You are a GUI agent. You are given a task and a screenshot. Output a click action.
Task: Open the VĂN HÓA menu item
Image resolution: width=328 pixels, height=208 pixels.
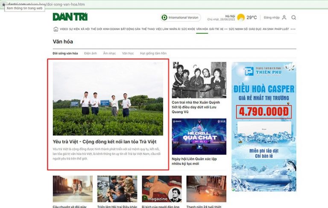tap(202, 29)
